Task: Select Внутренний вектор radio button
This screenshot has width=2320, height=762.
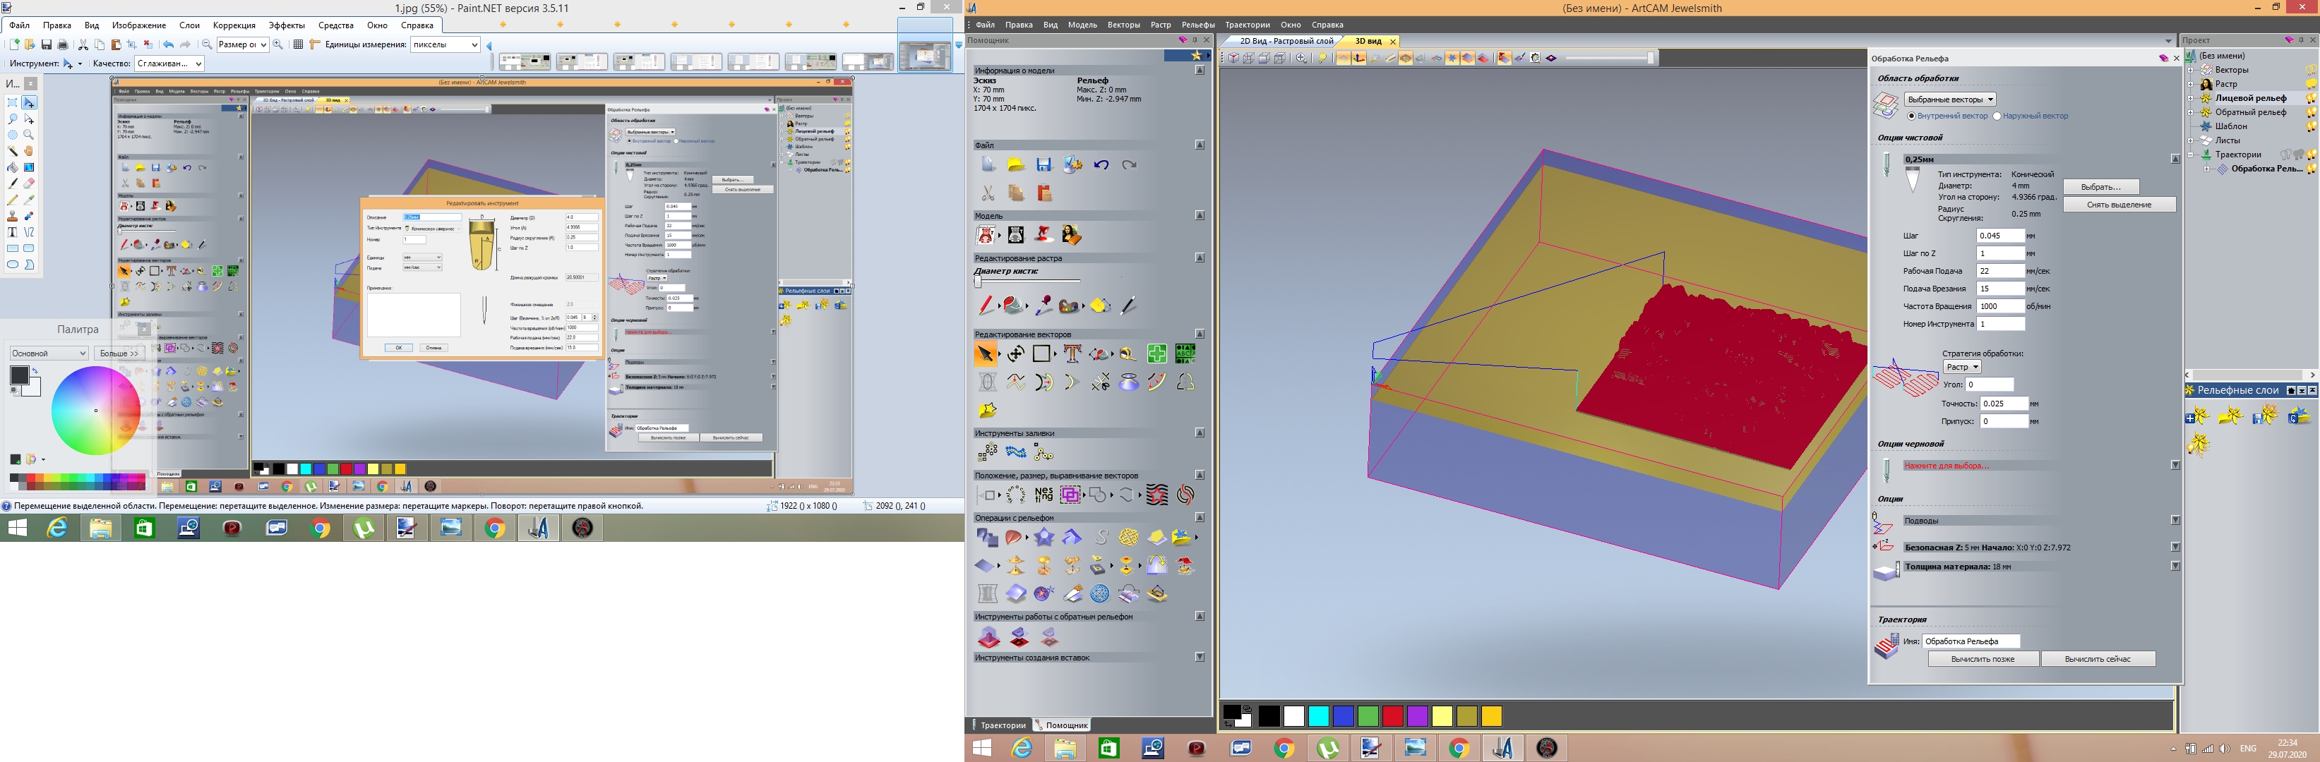Action: pyautogui.click(x=1911, y=116)
